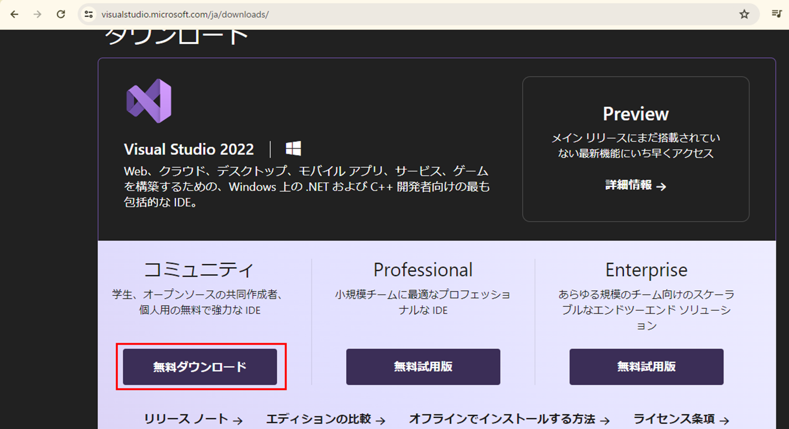Click the media controls icon in toolbar
This screenshot has height=429, width=789.
pyautogui.click(x=777, y=14)
